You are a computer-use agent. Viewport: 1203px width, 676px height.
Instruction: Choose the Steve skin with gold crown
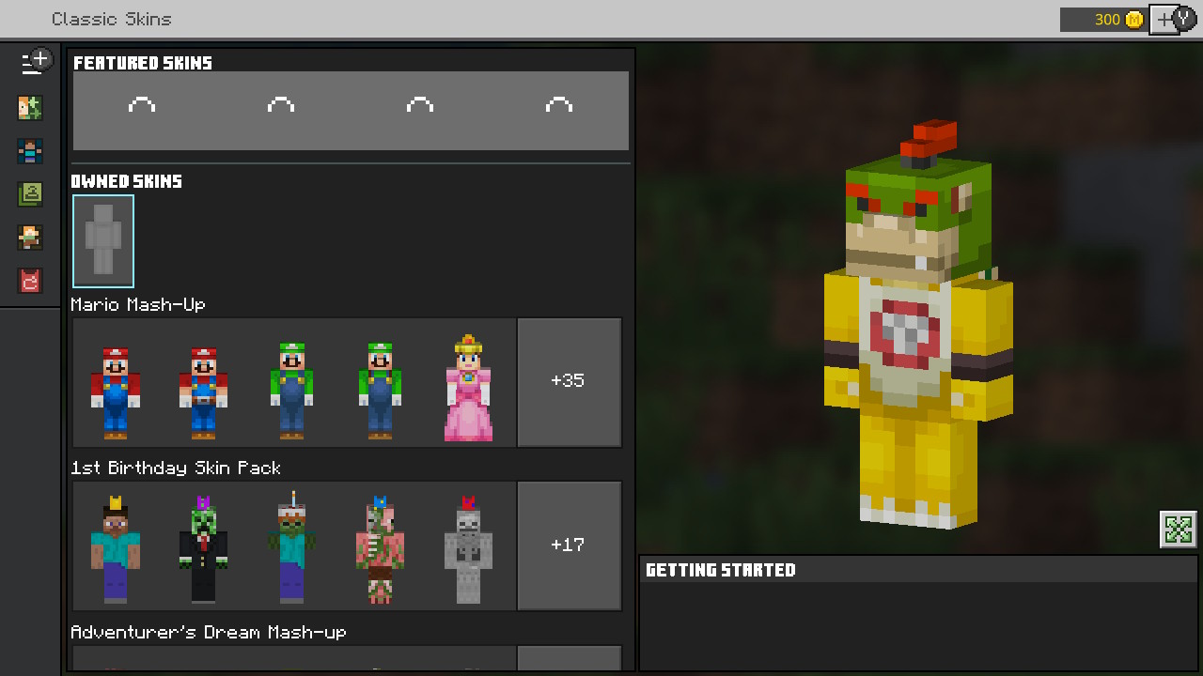coord(116,549)
